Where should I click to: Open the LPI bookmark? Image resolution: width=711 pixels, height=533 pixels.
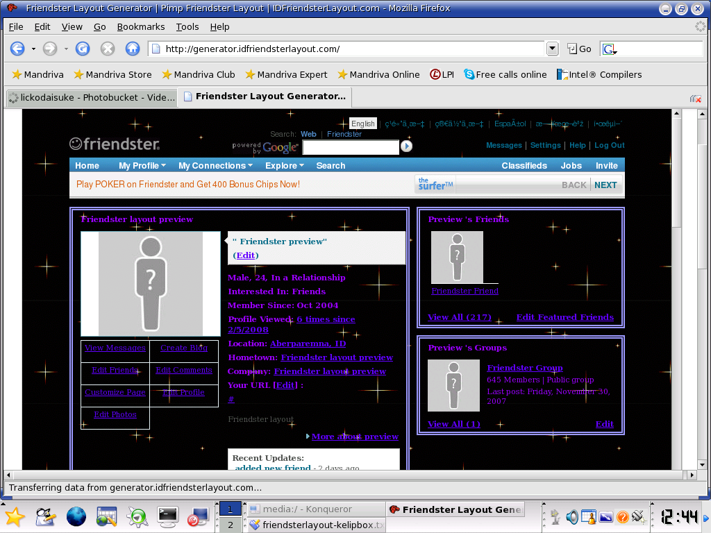click(x=442, y=74)
